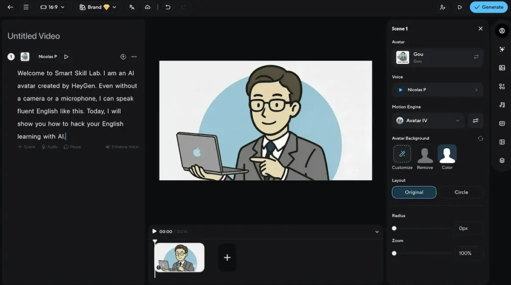This screenshot has width=511, height=285.
Task: Open sparkle AI tools sidebar icon
Action: (x=502, y=49)
